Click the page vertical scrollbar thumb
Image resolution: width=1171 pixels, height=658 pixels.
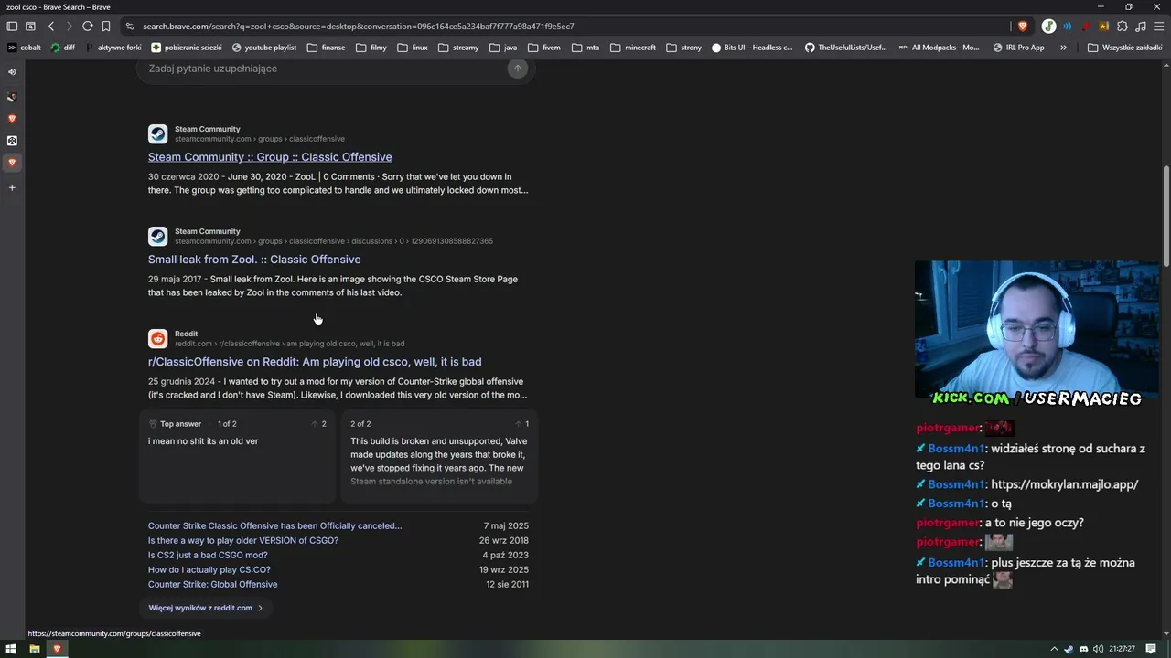point(1166,215)
